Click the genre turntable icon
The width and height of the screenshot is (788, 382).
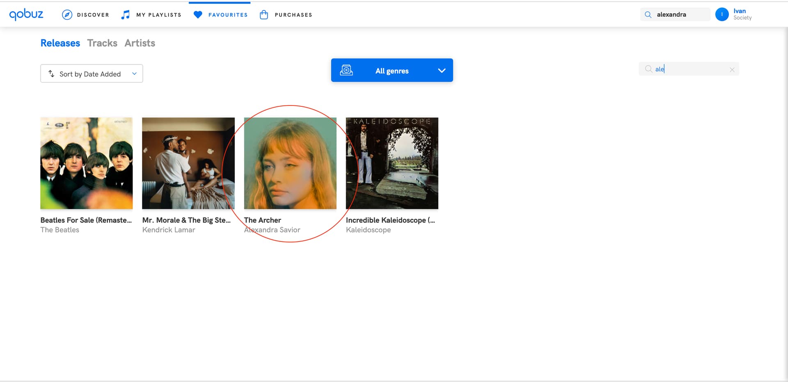[x=346, y=70]
